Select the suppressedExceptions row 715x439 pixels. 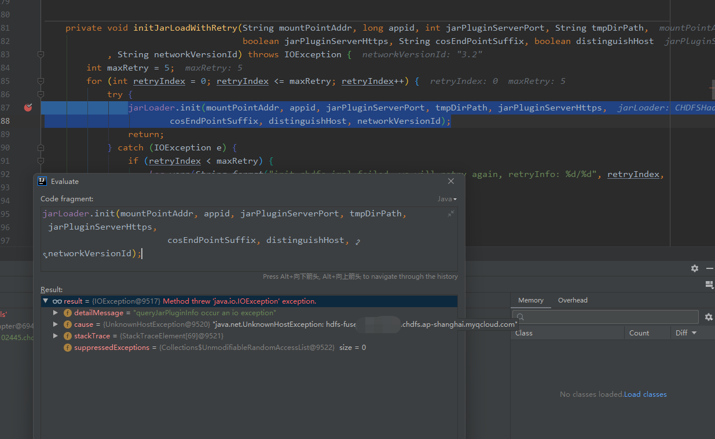[249, 347]
